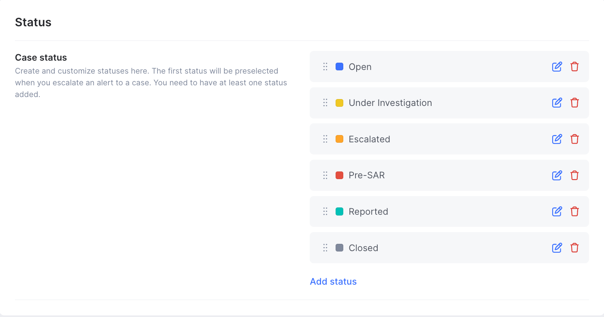The image size is (604, 317).
Task: Delete the Under Investigation status
Action: pos(574,103)
